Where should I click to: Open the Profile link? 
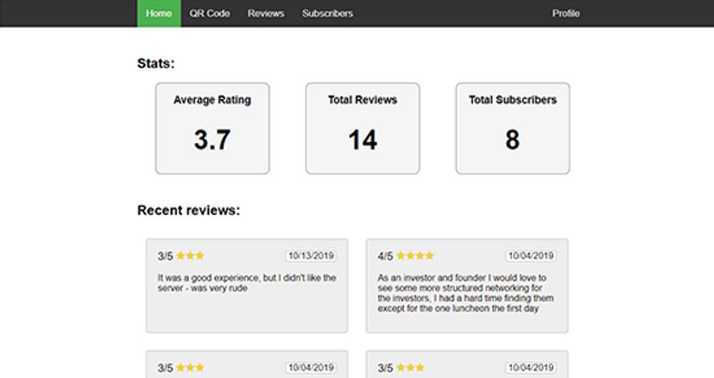[566, 13]
